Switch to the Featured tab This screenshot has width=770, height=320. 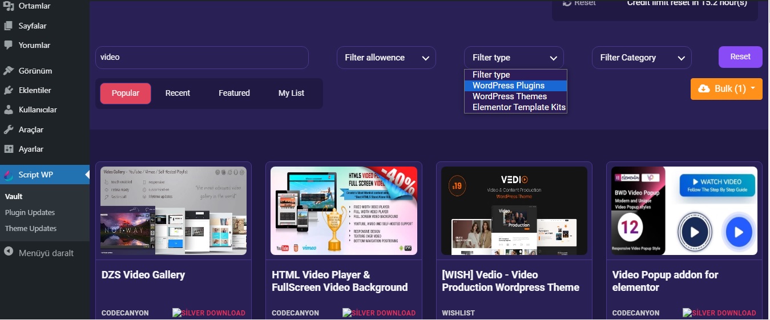[234, 93]
